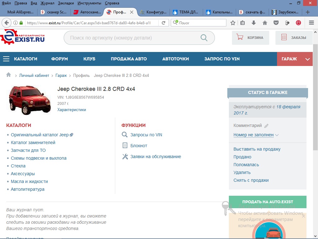The image size is (318, 239).
Task: Click the breadcrumb home icon
Action: (x=8, y=75)
